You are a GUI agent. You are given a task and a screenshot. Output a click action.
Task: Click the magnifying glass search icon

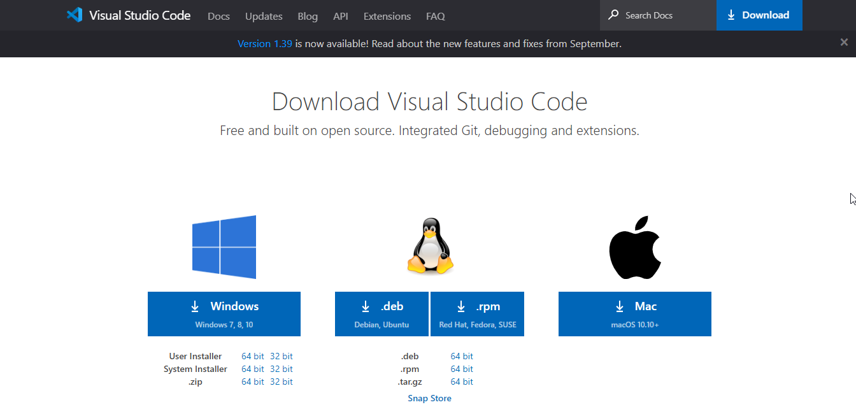click(x=613, y=15)
